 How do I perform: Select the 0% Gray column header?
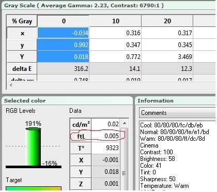pos(64,21)
